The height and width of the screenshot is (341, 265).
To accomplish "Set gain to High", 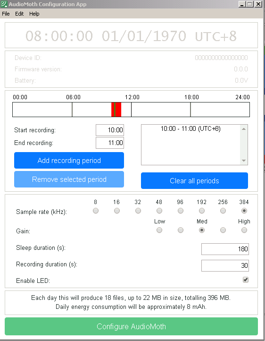I will tap(244, 230).
